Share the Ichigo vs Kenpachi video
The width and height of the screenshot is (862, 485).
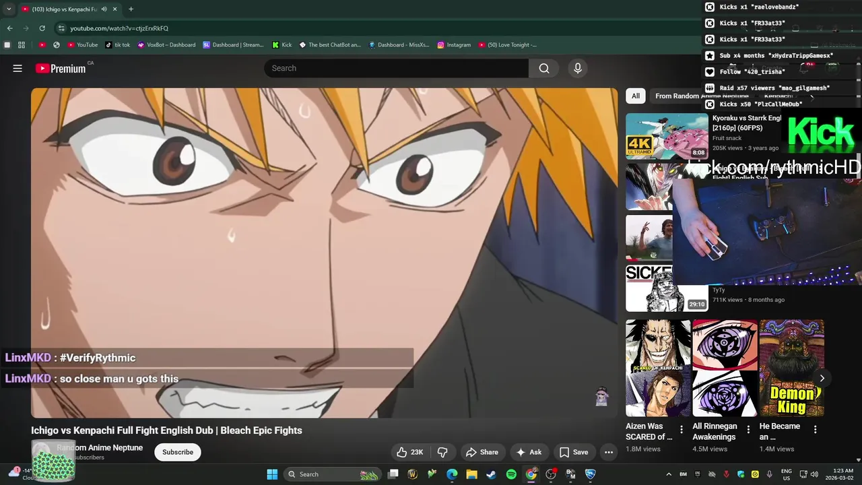pos(482,452)
